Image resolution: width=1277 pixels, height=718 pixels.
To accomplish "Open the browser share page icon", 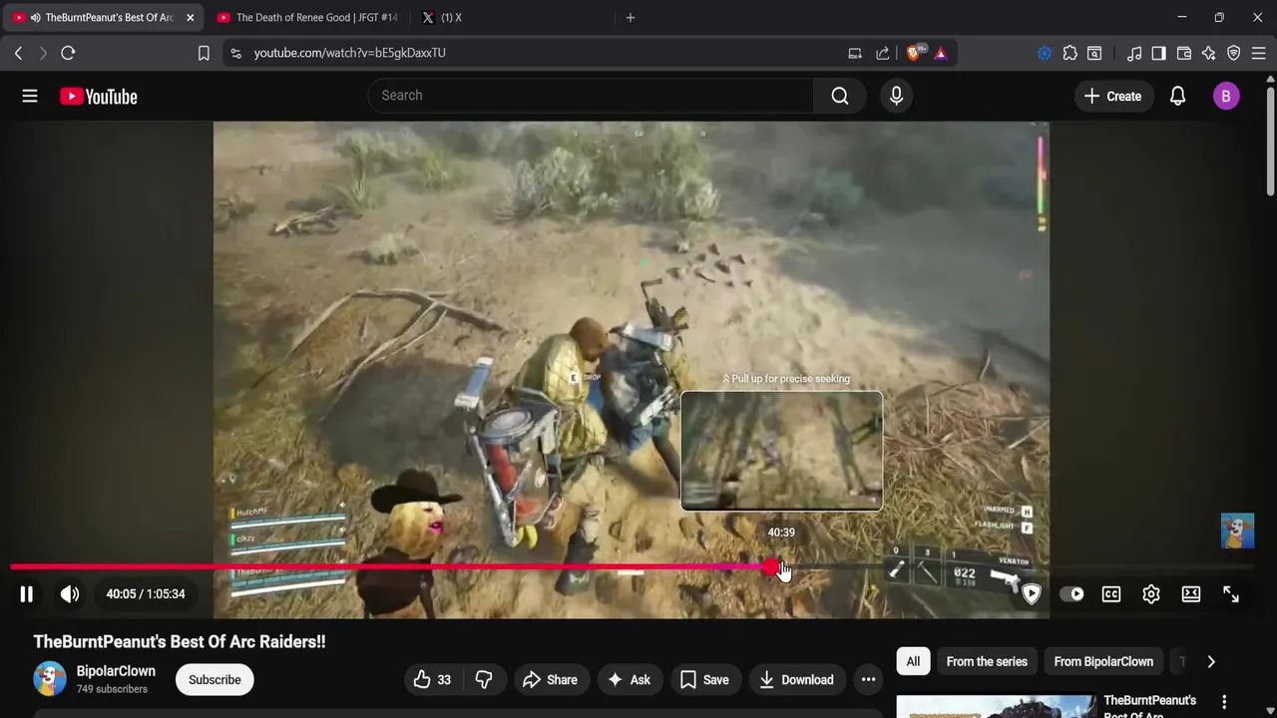I will click(x=883, y=53).
